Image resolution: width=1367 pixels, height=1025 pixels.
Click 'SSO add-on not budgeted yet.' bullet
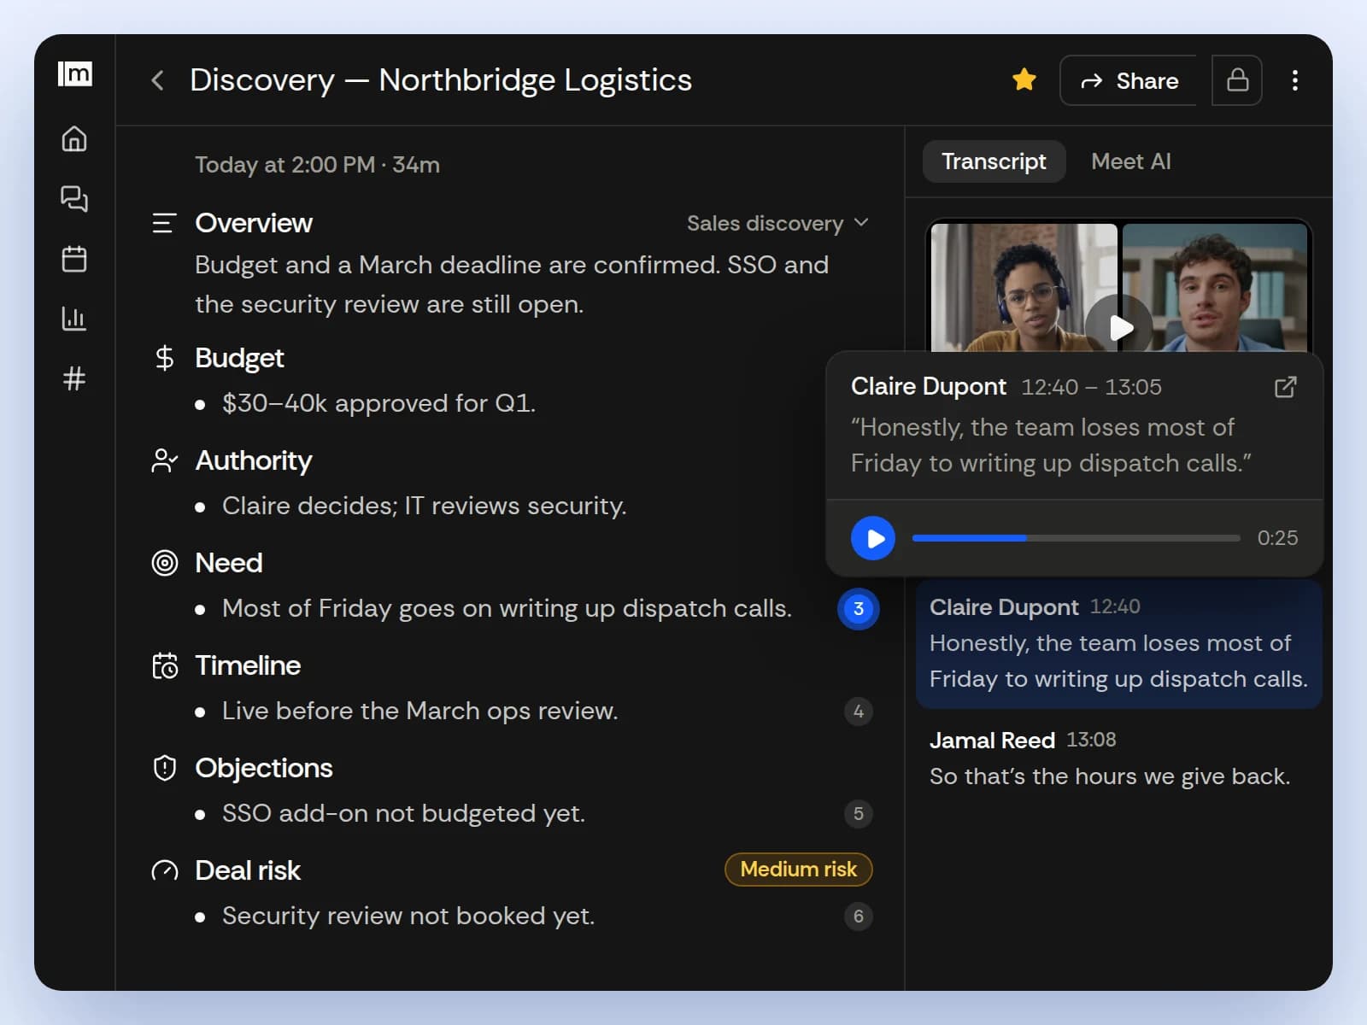(403, 813)
